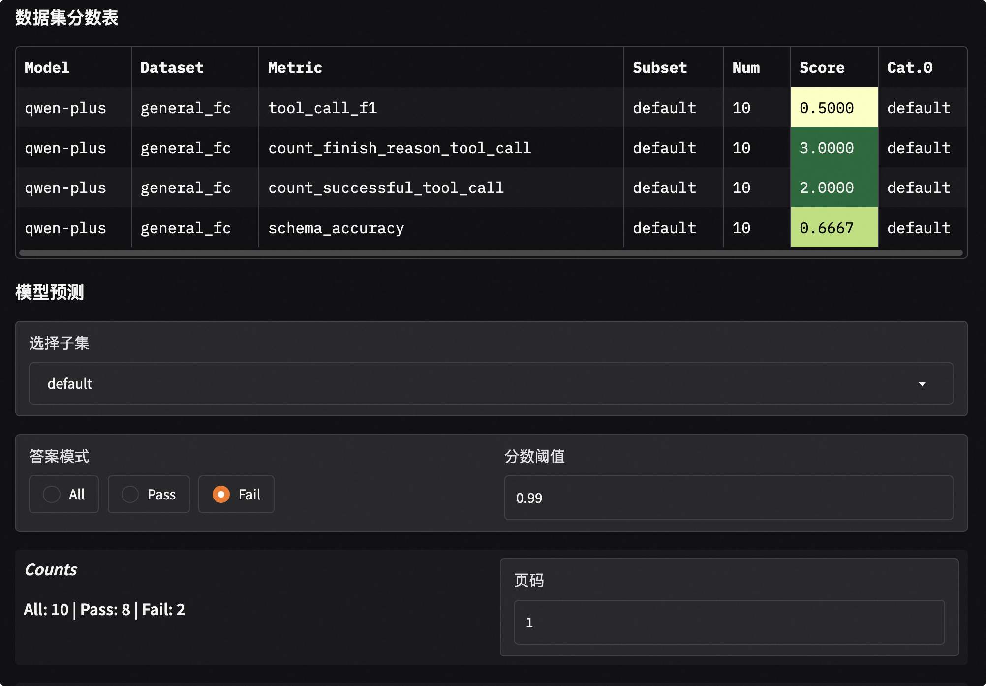
Task: Select the 0.5000 score cell
Action: [834, 107]
